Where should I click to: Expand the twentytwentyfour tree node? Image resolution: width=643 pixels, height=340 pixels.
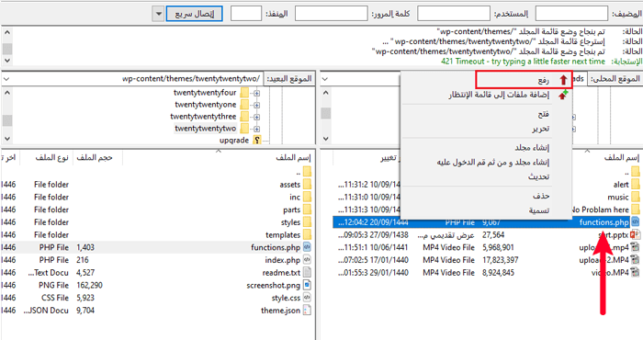pyautogui.click(x=256, y=93)
